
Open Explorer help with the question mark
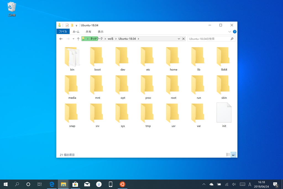[235, 32]
